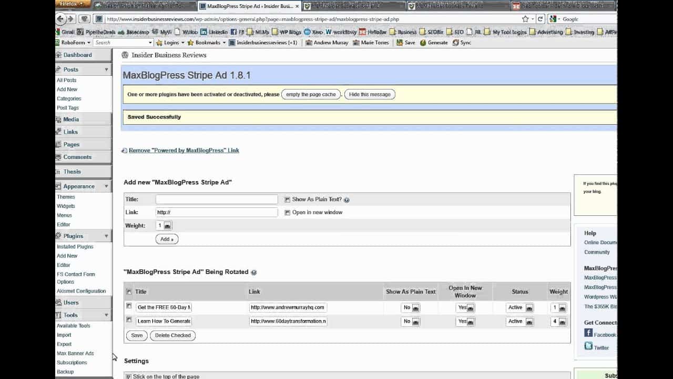Click help icon next to Being Rotated heading
Image resolution: width=673 pixels, height=379 pixels.
pos(254,273)
